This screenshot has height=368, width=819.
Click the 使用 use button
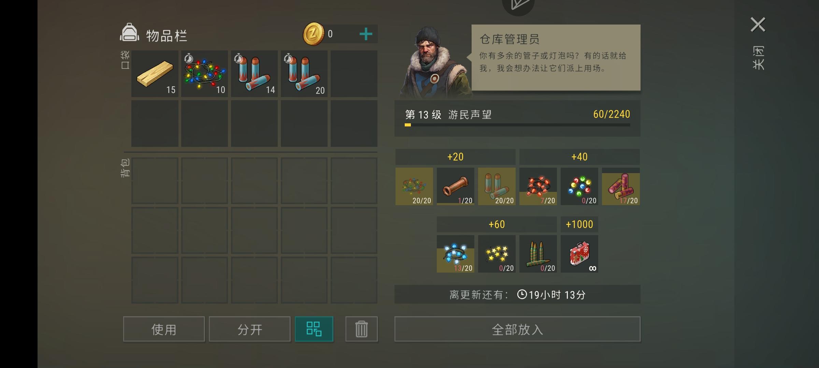(x=164, y=329)
